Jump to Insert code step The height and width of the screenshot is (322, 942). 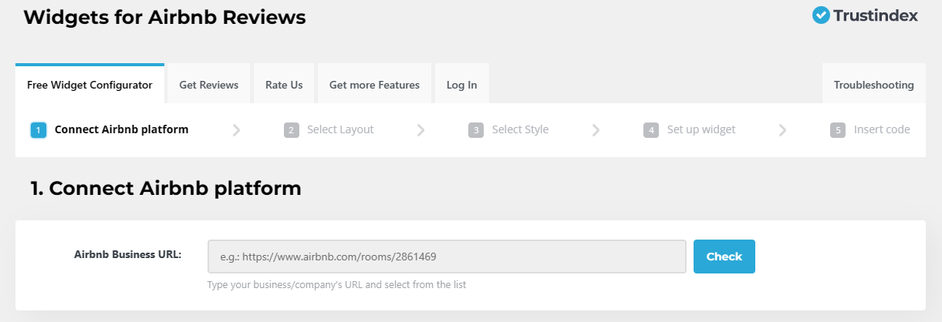coord(882,130)
